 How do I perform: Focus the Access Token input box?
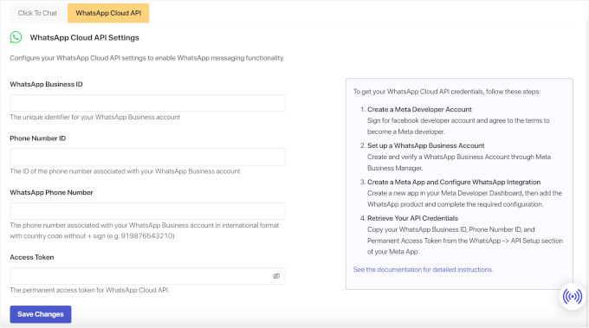tap(147, 276)
